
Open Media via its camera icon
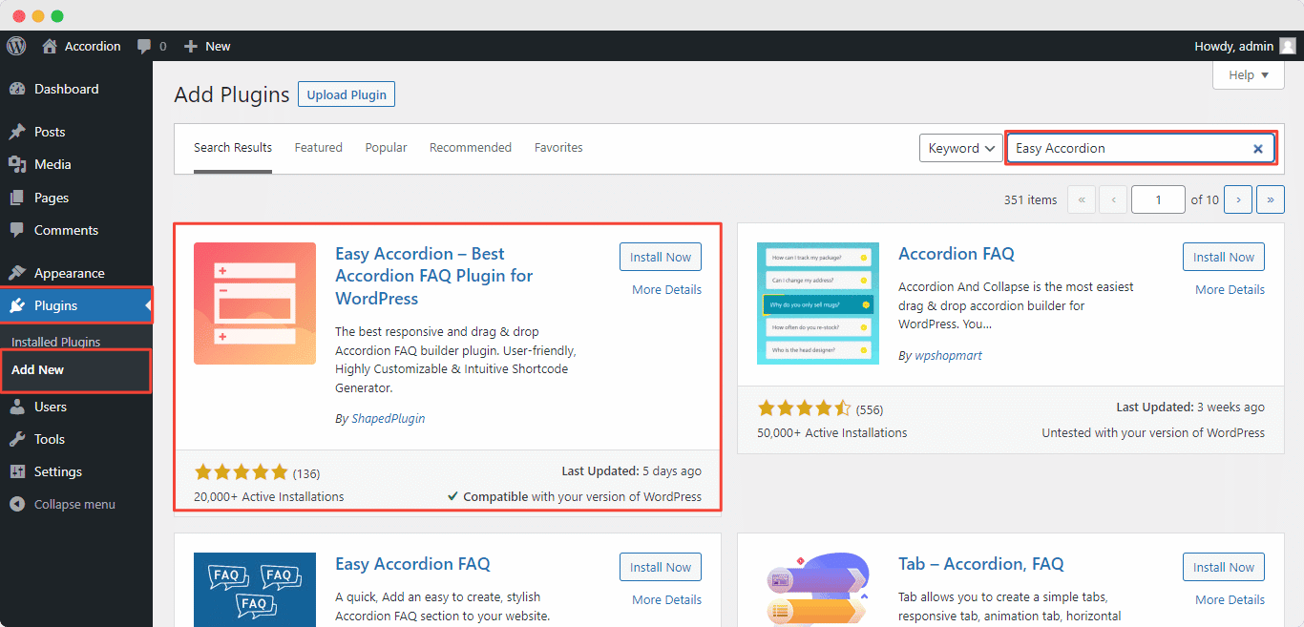tap(21, 164)
